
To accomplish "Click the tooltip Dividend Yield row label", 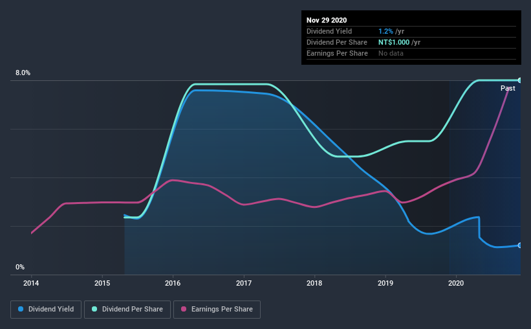I will point(329,31).
